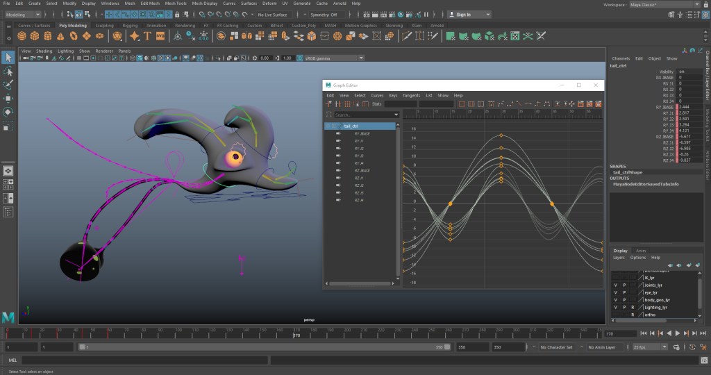The width and height of the screenshot is (711, 375).
Task: Toggle visibility of Joints_lyr layer
Action: [615, 285]
